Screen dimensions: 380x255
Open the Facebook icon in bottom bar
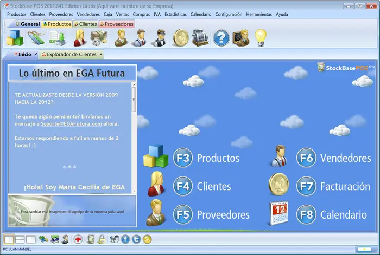click(125, 239)
